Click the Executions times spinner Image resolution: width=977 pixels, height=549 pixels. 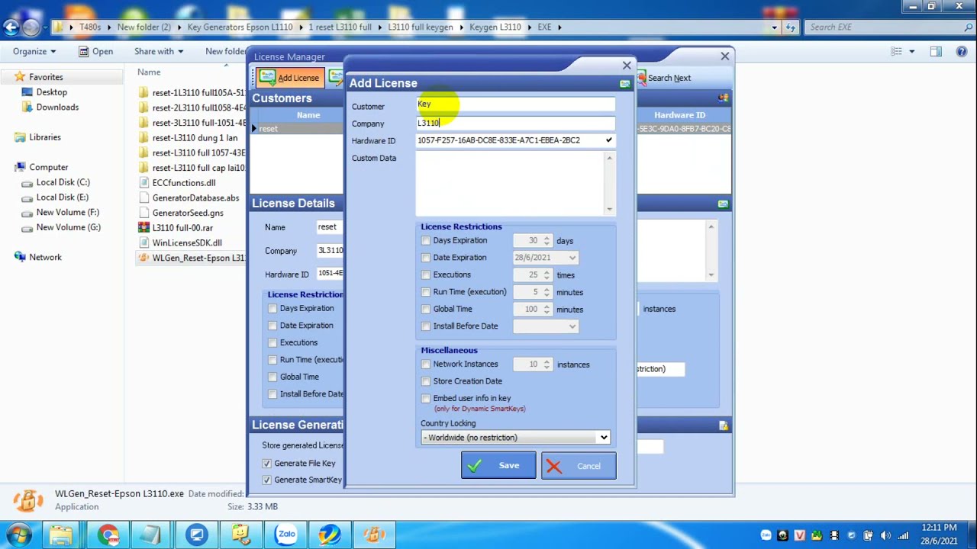click(x=533, y=274)
